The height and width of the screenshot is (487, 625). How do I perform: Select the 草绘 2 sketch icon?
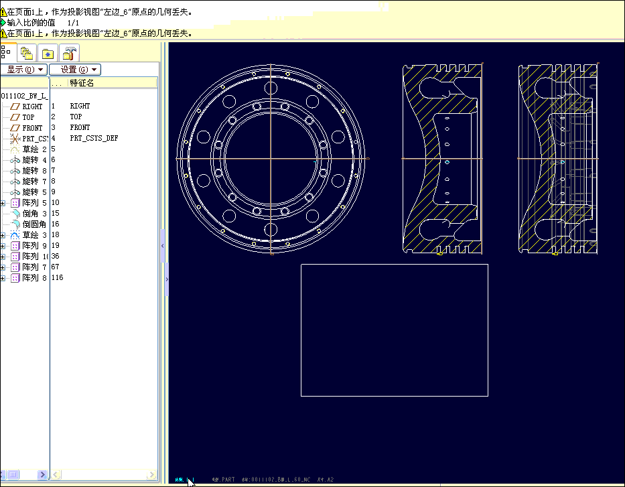pyautogui.click(x=15, y=149)
